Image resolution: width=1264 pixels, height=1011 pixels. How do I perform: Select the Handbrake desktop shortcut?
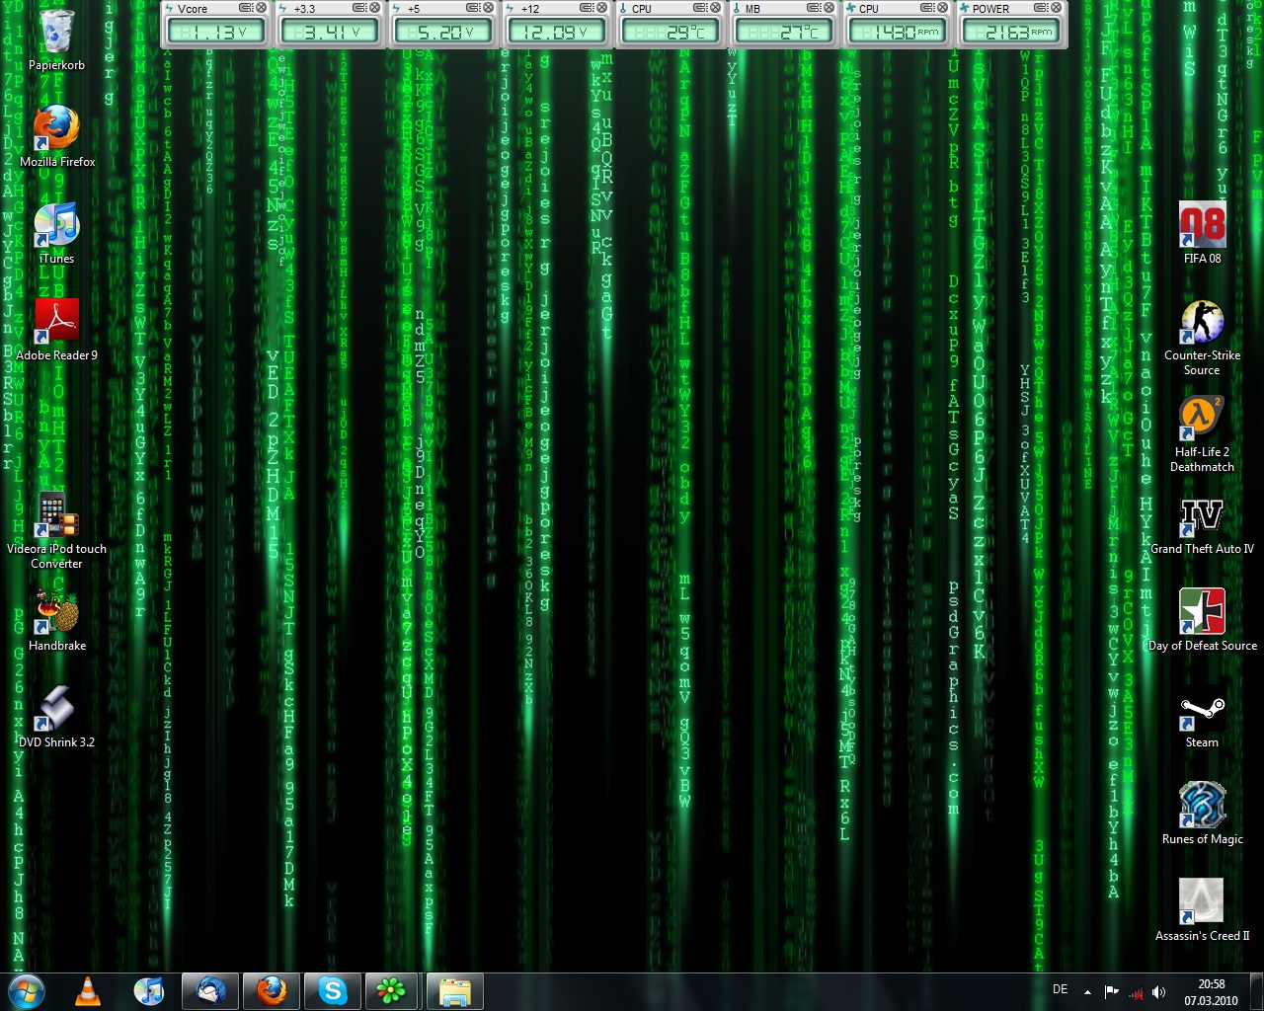point(56,620)
